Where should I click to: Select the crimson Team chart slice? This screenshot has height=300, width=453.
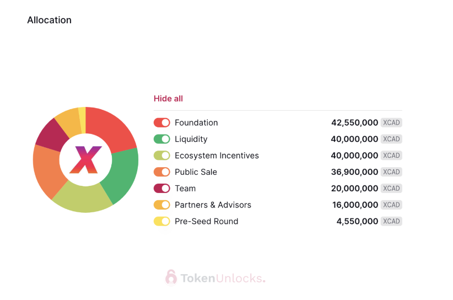pos(52,135)
